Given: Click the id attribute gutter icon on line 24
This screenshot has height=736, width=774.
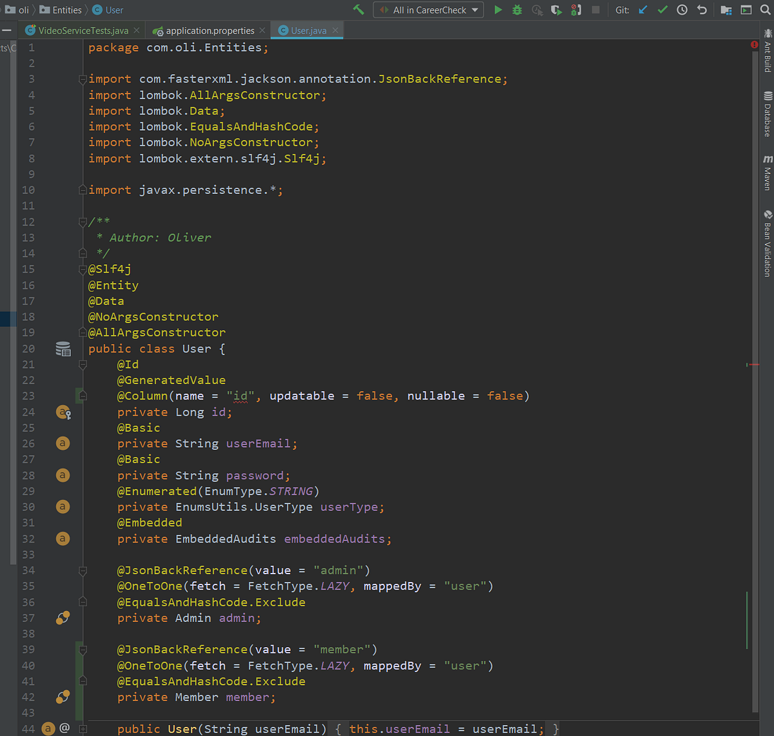Looking at the screenshot, I should (x=63, y=412).
